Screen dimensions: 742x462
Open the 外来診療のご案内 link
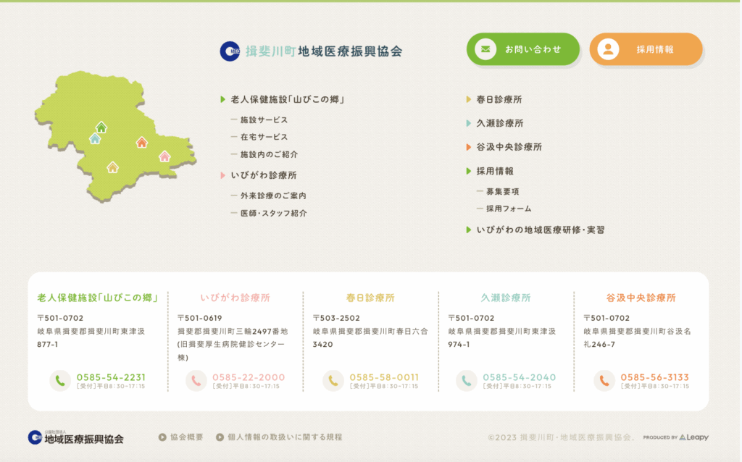click(x=273, y=196)
